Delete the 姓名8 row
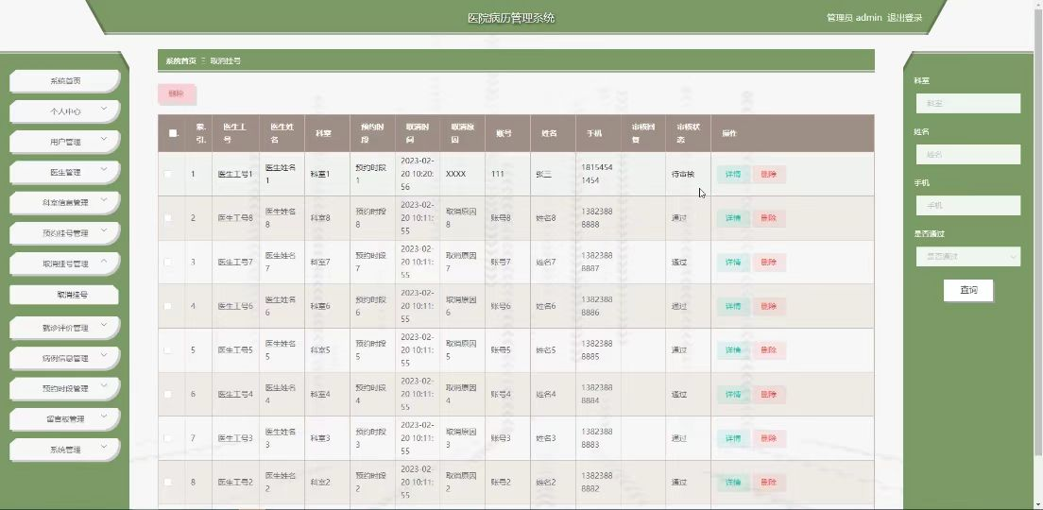Screen dimensions: 1043x510 tap(769, 218)
